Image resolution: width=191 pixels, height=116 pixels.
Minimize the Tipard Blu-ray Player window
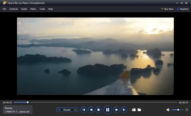coord(177,3)
